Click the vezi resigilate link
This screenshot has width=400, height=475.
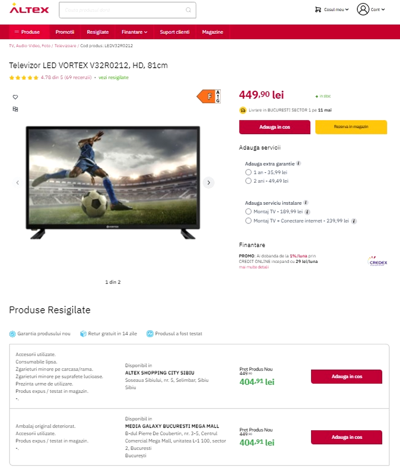click(114, 77)
